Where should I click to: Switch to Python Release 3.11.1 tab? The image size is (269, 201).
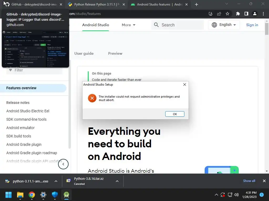[97, 4]
